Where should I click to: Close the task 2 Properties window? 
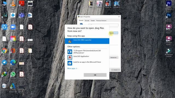(x=119, y=17)
